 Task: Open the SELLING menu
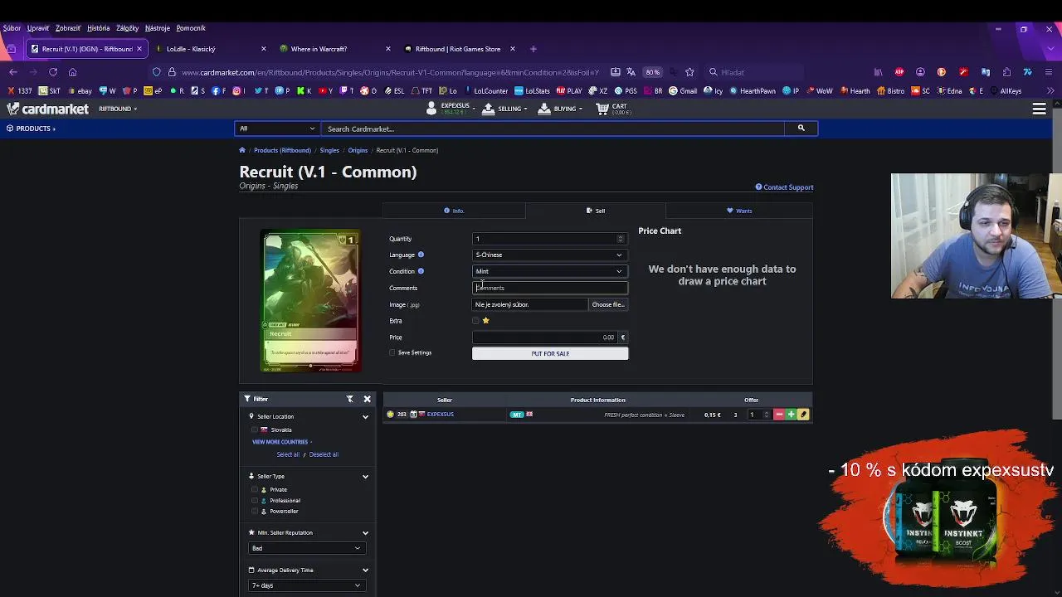click(x=504, y=109)
